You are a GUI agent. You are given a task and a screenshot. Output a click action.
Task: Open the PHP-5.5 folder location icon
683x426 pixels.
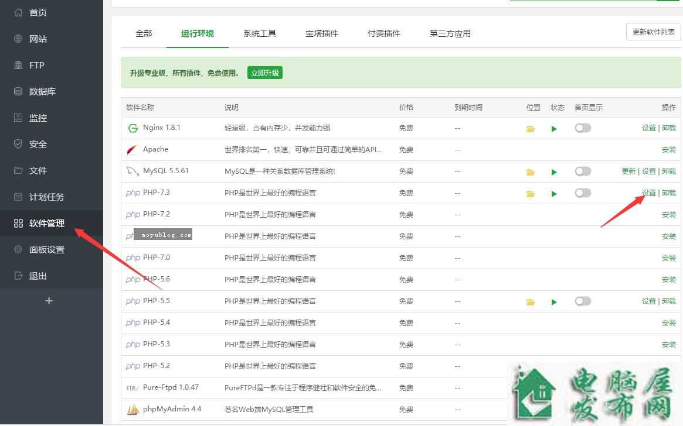(x=530, y=302)
